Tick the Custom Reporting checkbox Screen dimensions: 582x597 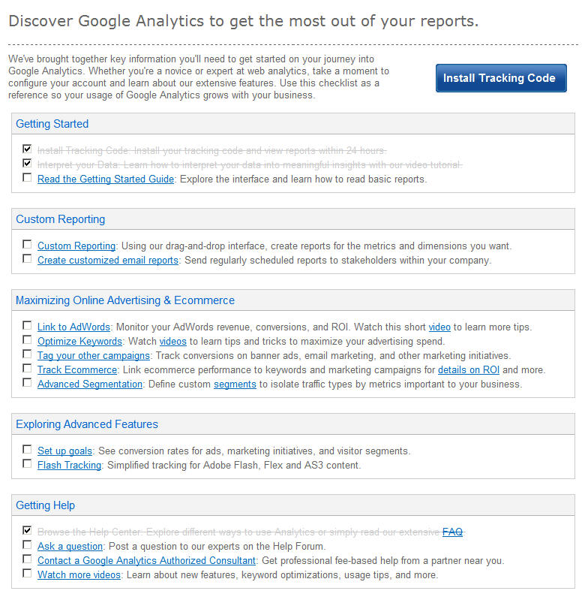point(27,244)
